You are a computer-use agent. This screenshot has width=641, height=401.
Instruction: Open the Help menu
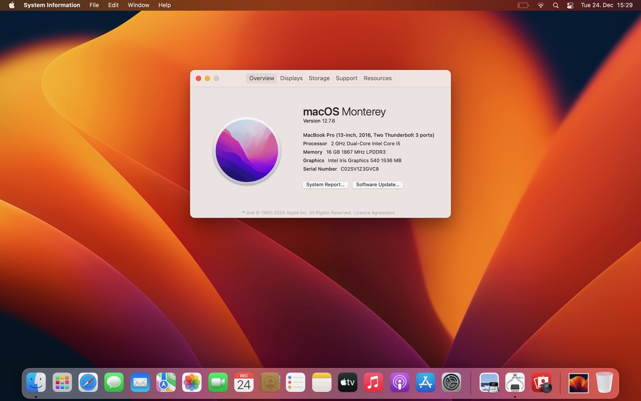[165, 5]
